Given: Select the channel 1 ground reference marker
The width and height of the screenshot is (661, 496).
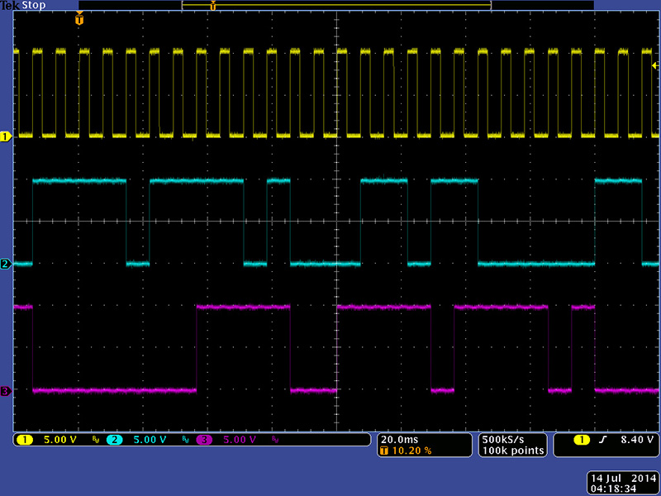Looking at the screenshot, I should [x=6, y=136].
